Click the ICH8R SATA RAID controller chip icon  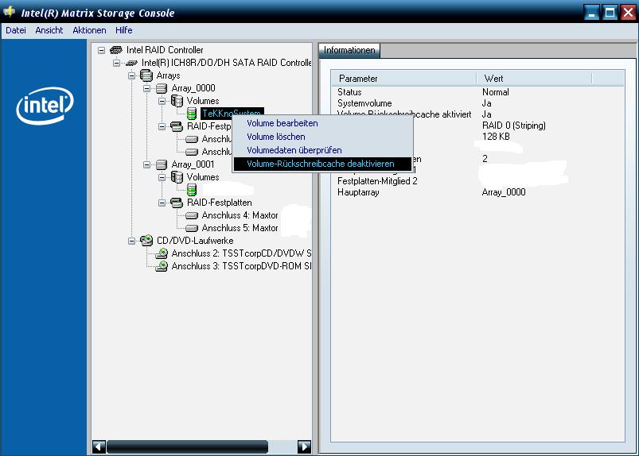click(x=131, y=63)
